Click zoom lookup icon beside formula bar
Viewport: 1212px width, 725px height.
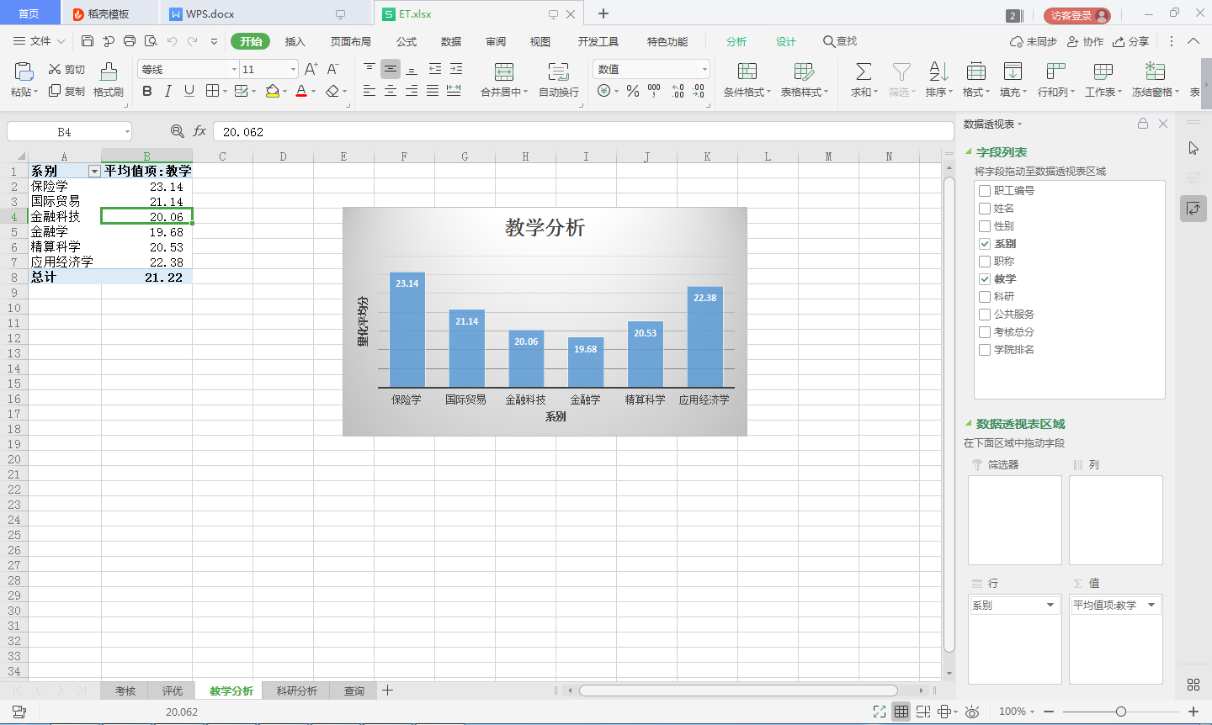pyautogui.click(x=177, y=131)
